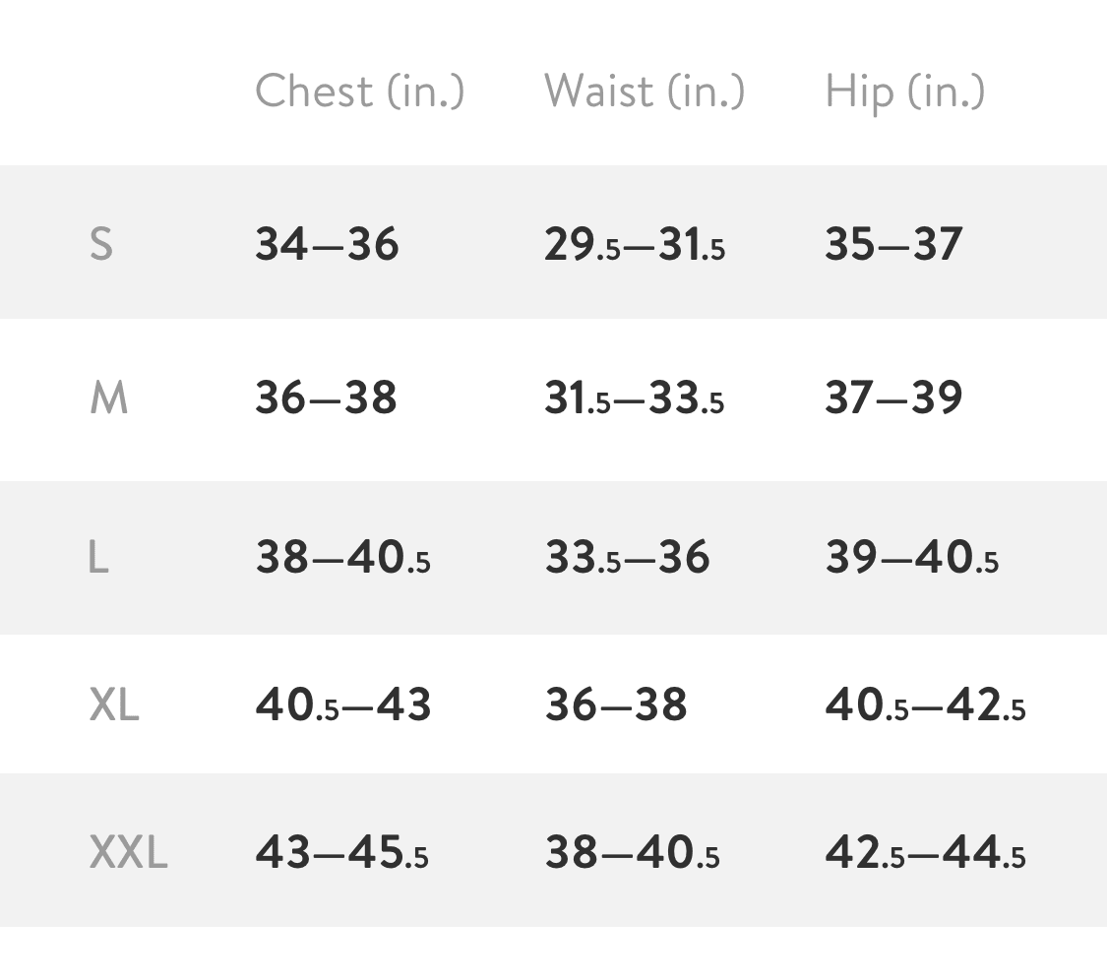Click hip measurement 37–39
This screenshot has width=1107, height=980.
[x=892, y=398]
